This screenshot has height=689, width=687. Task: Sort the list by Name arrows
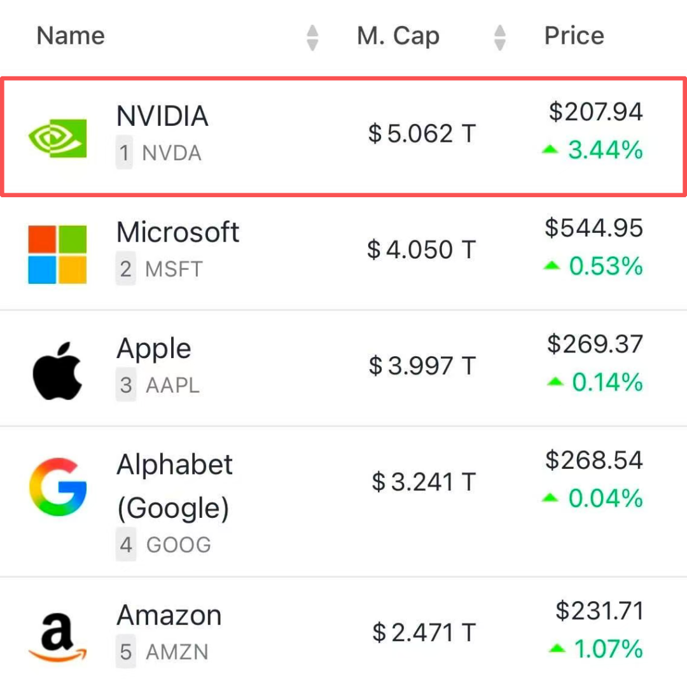click(x=312, y=38)
